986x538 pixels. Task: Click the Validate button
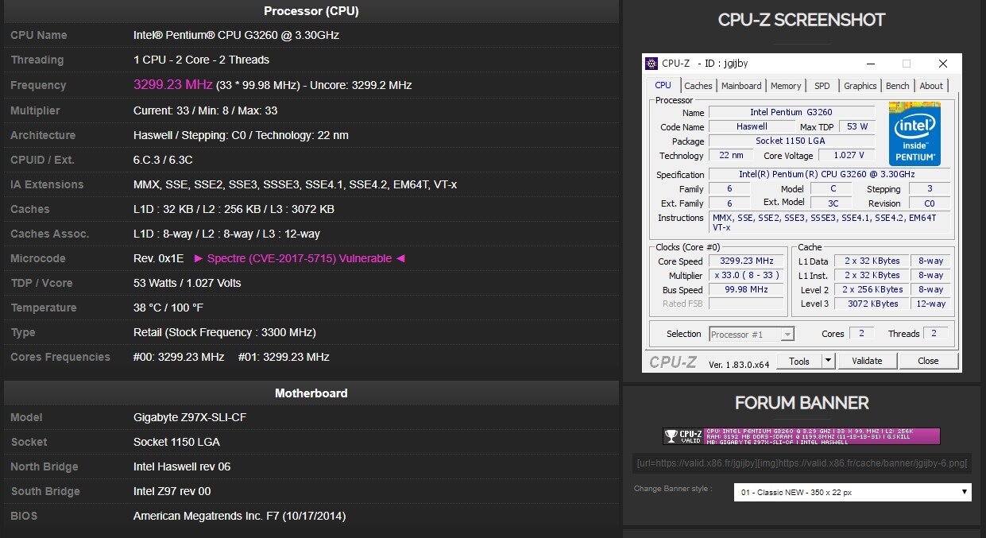867,361
